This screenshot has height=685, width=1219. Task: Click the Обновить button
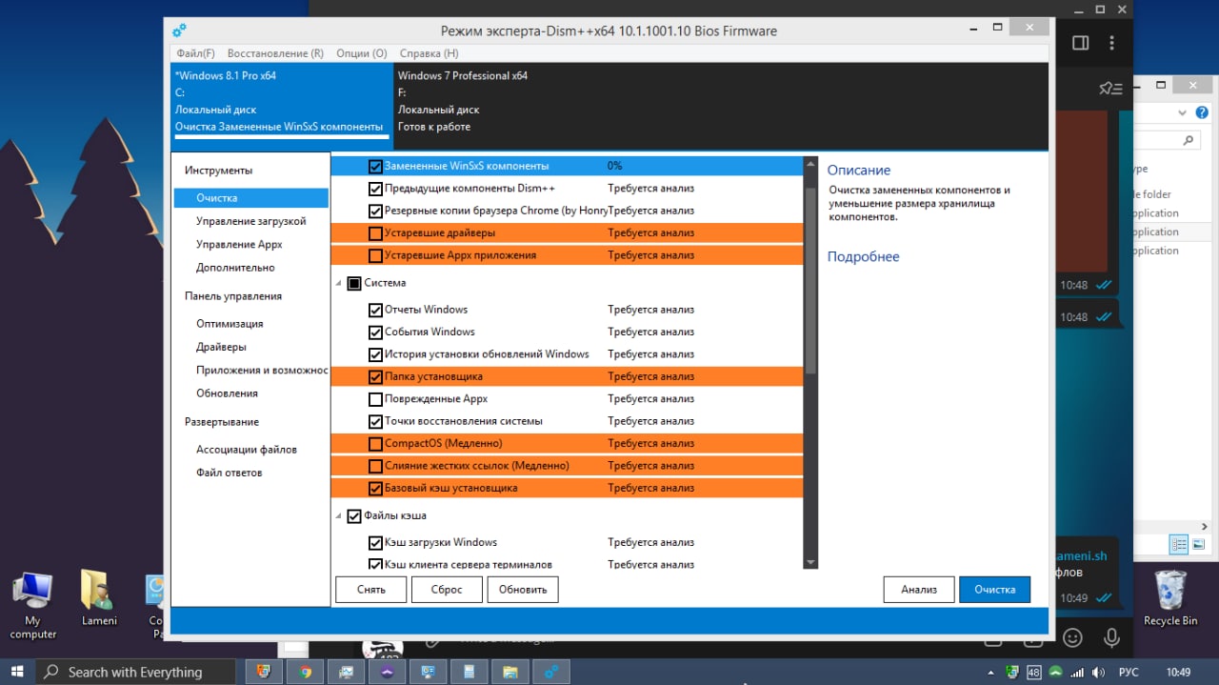click(x=523, y=590)
